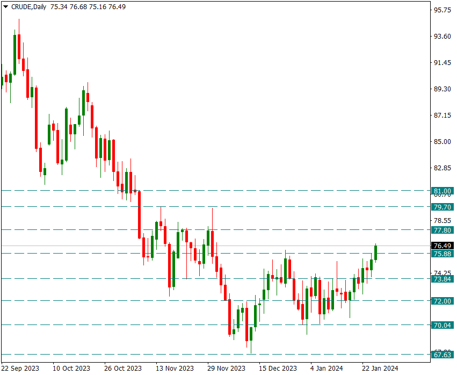The height and width of the screenshot is (375, 457).
Task: Select the 72.00 level price label
Action: (442, 301)
